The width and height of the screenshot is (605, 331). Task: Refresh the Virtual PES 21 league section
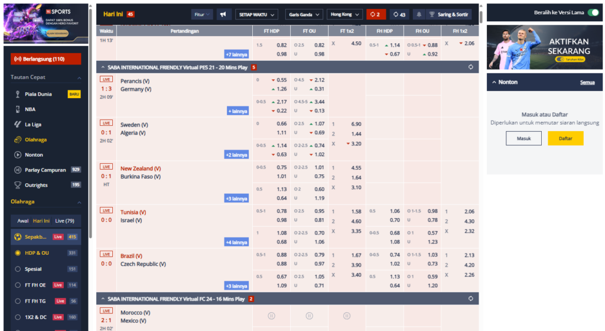[470, 67]
